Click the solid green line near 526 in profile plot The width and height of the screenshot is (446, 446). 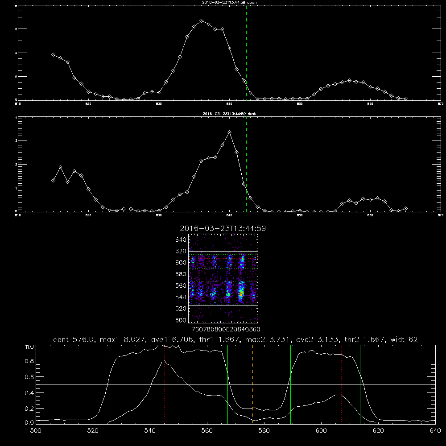110,384
